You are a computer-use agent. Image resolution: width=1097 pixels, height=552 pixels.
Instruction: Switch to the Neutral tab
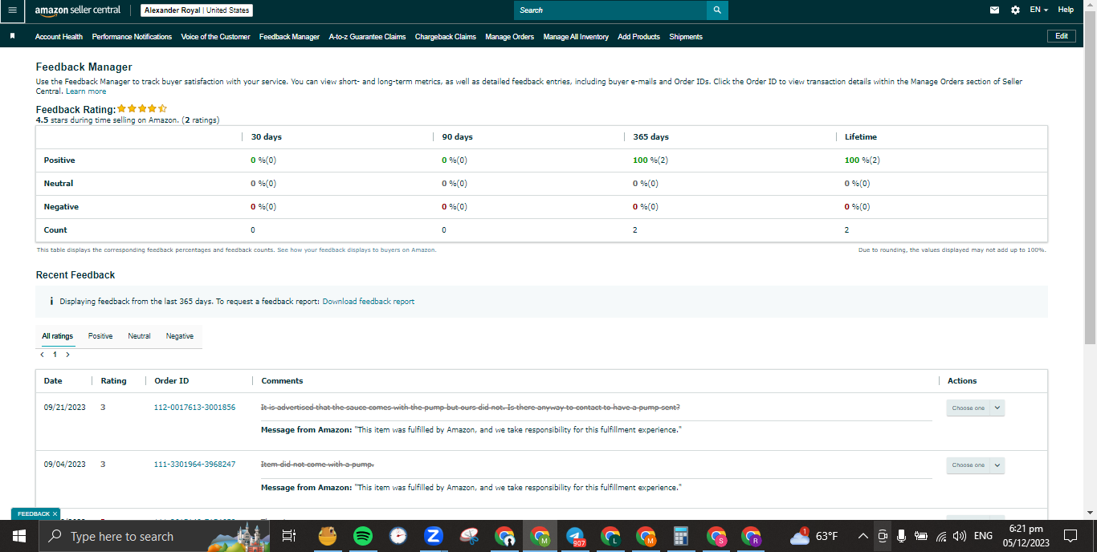pyautogui.click(x=139, y=336)
